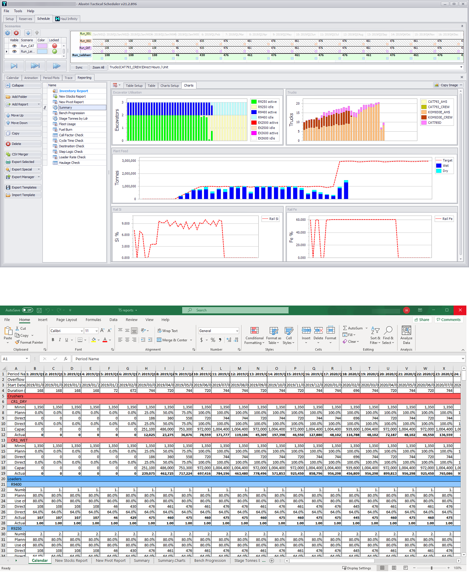469x574 pixels.
Task: Click the red delete scenario icon
Action: [x=16, y=33]
